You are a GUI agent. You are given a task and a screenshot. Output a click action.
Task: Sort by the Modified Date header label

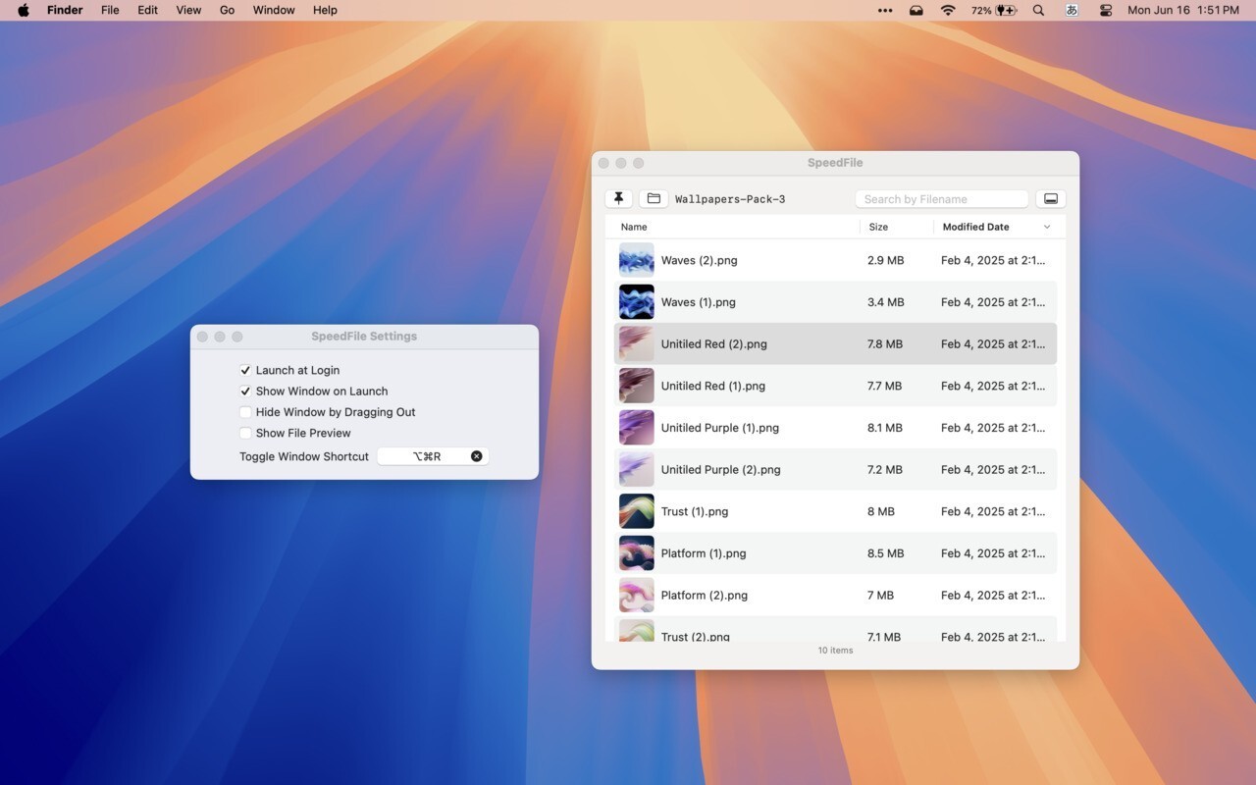coord(975,227)
